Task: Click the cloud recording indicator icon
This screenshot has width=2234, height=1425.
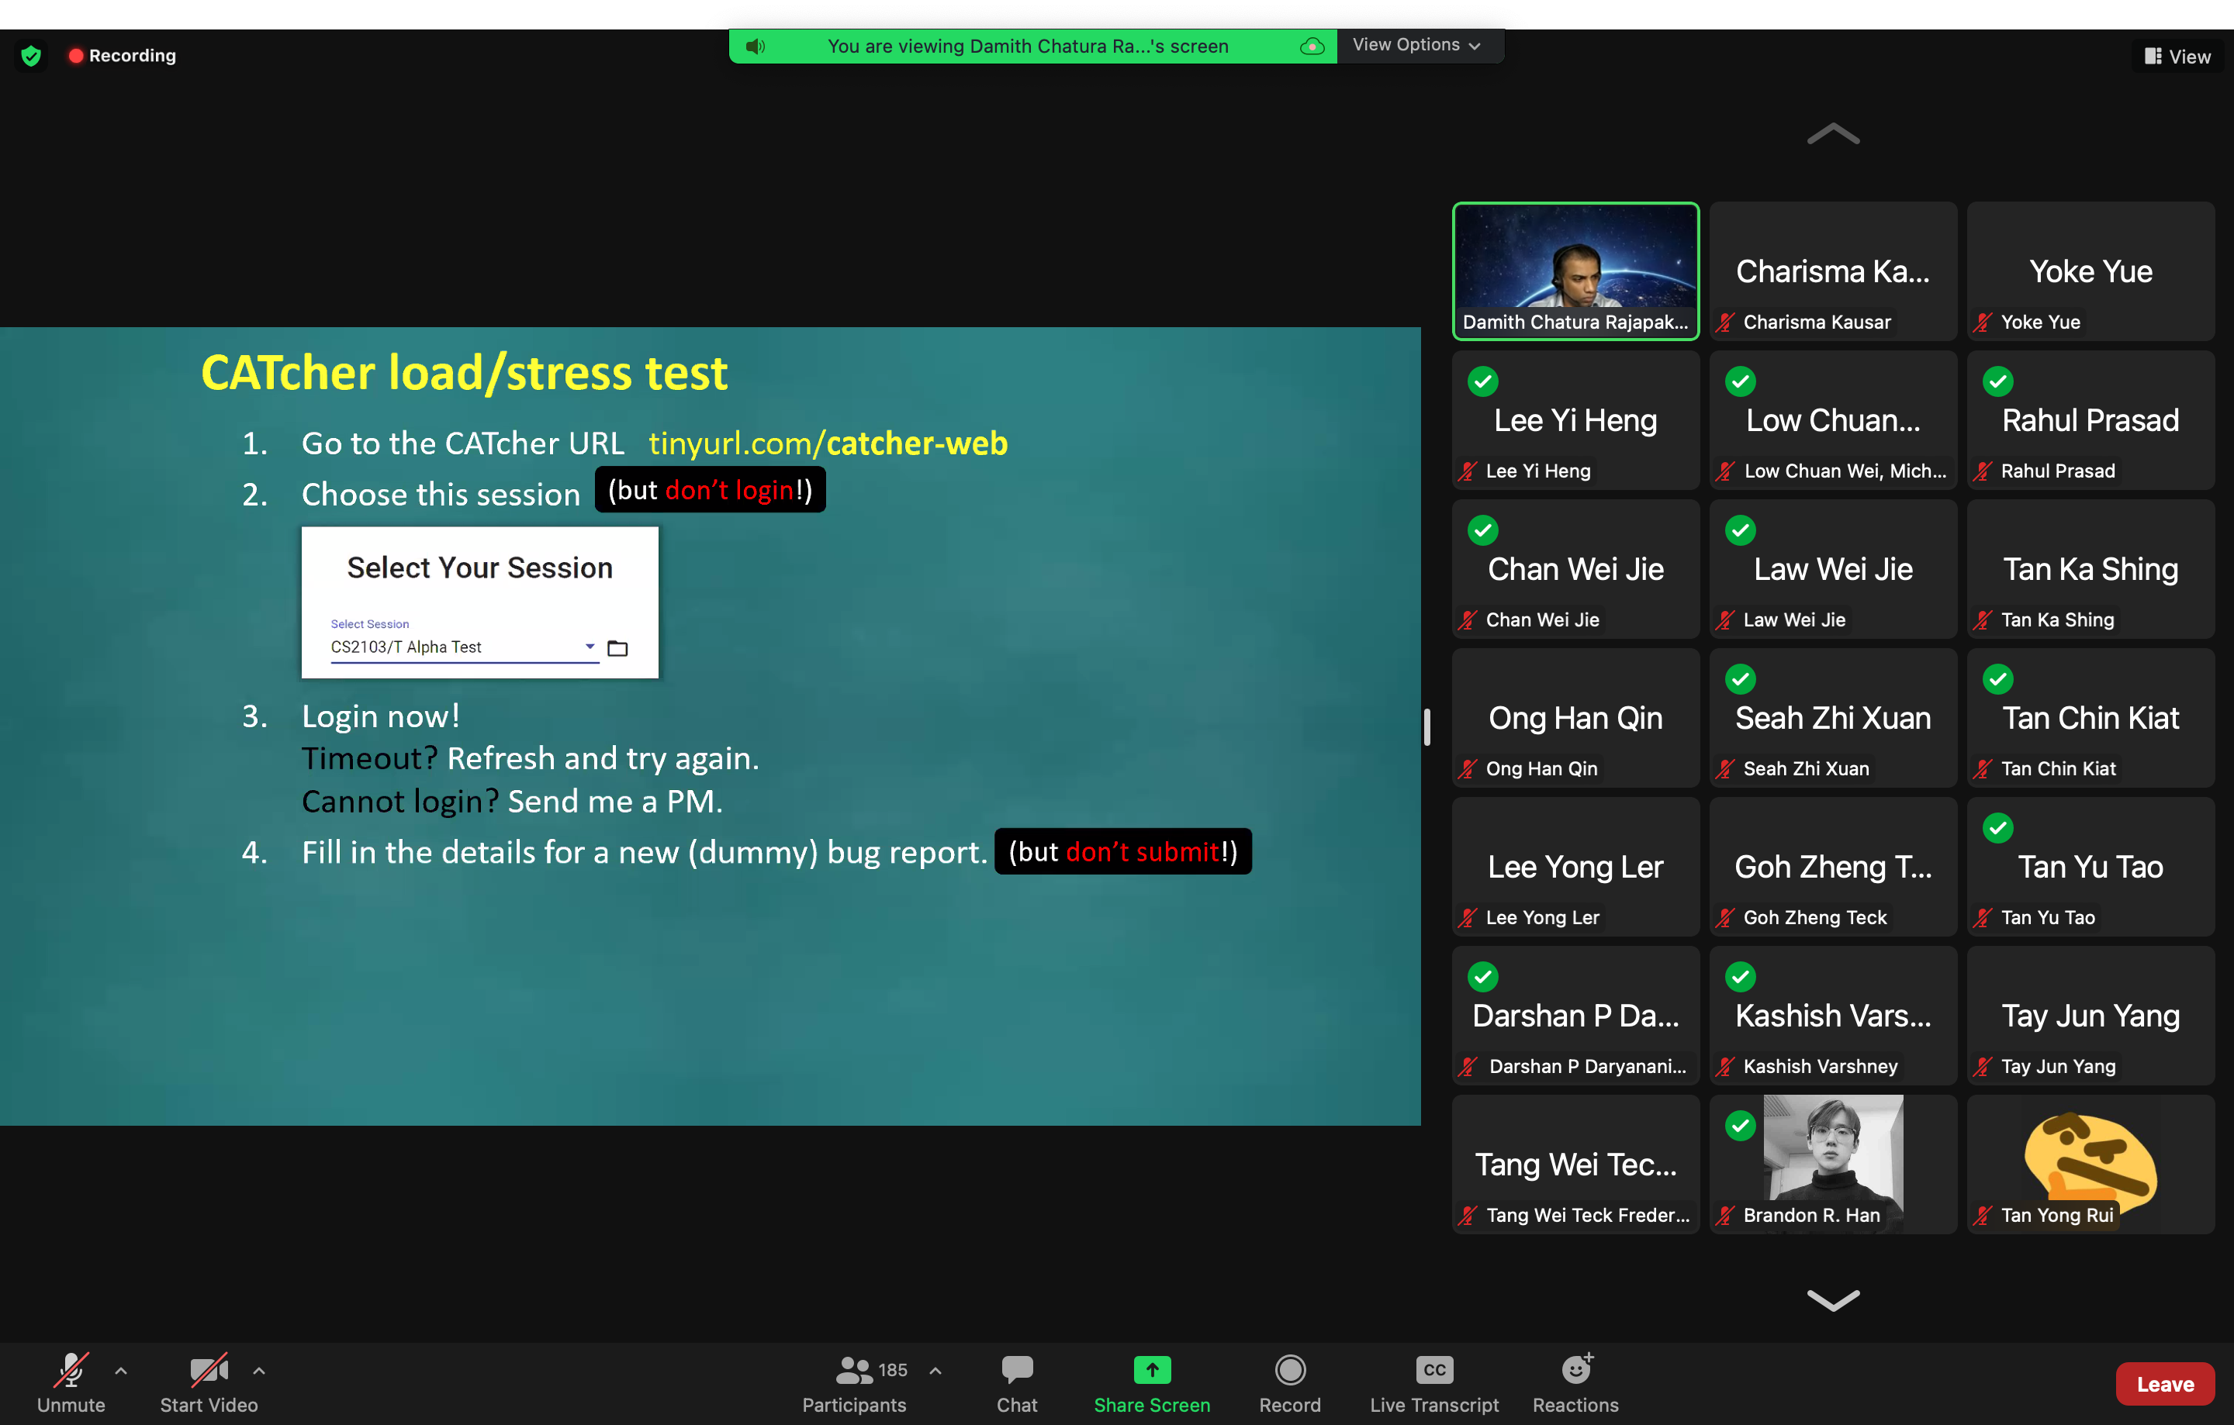Action: 1312,47
